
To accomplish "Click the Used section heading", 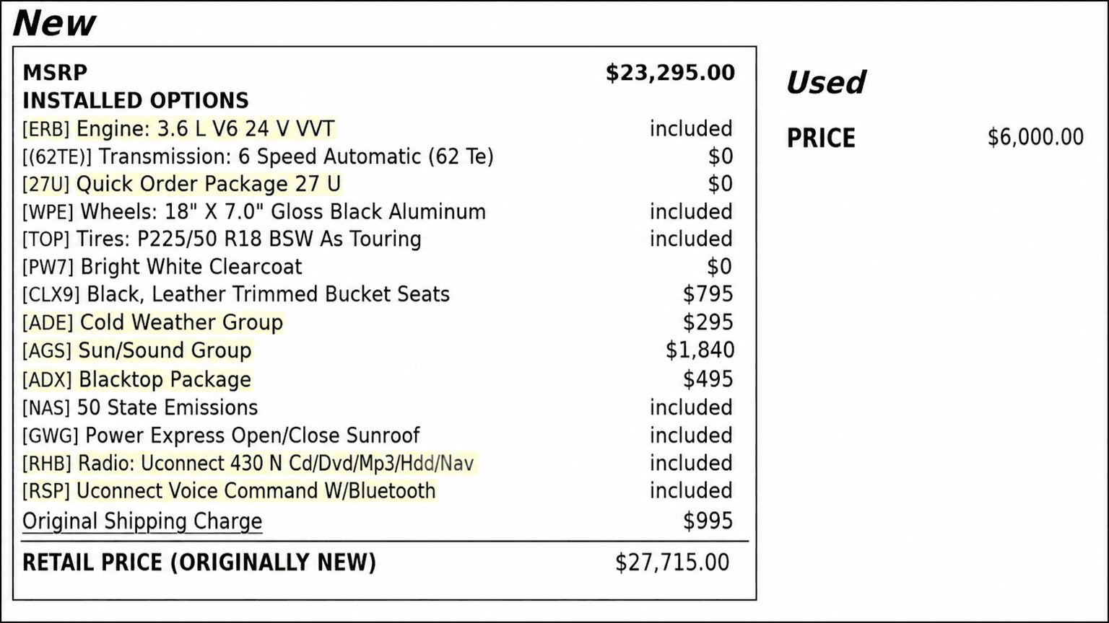I will click(825, 82).
